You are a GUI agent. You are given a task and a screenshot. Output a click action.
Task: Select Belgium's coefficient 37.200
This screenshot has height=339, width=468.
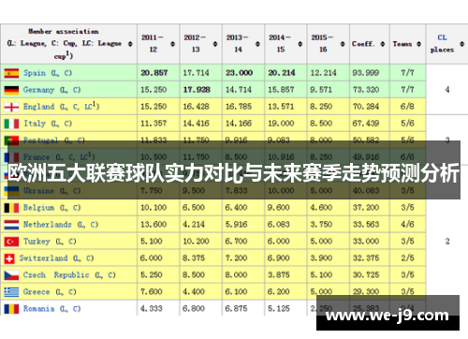pos(366,208)
